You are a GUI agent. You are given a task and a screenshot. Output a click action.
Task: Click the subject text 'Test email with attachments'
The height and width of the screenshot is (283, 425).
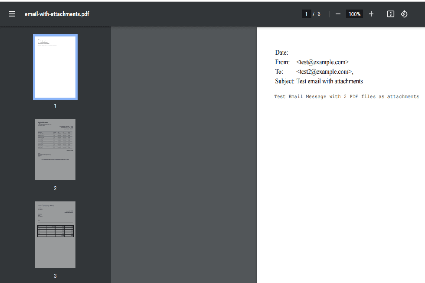tap(330, 81)
